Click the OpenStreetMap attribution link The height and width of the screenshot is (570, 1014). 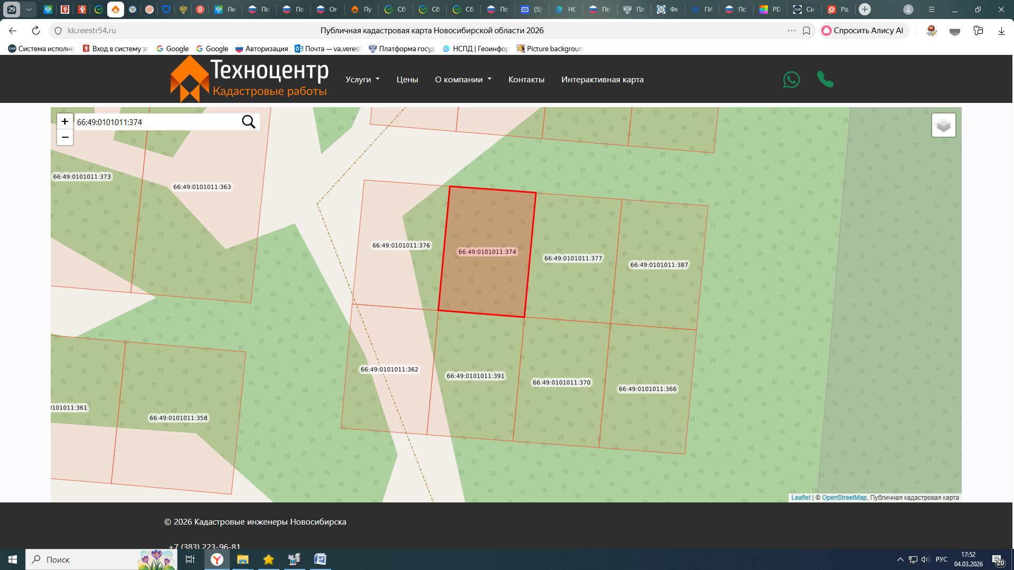click(x=844, y=498)
